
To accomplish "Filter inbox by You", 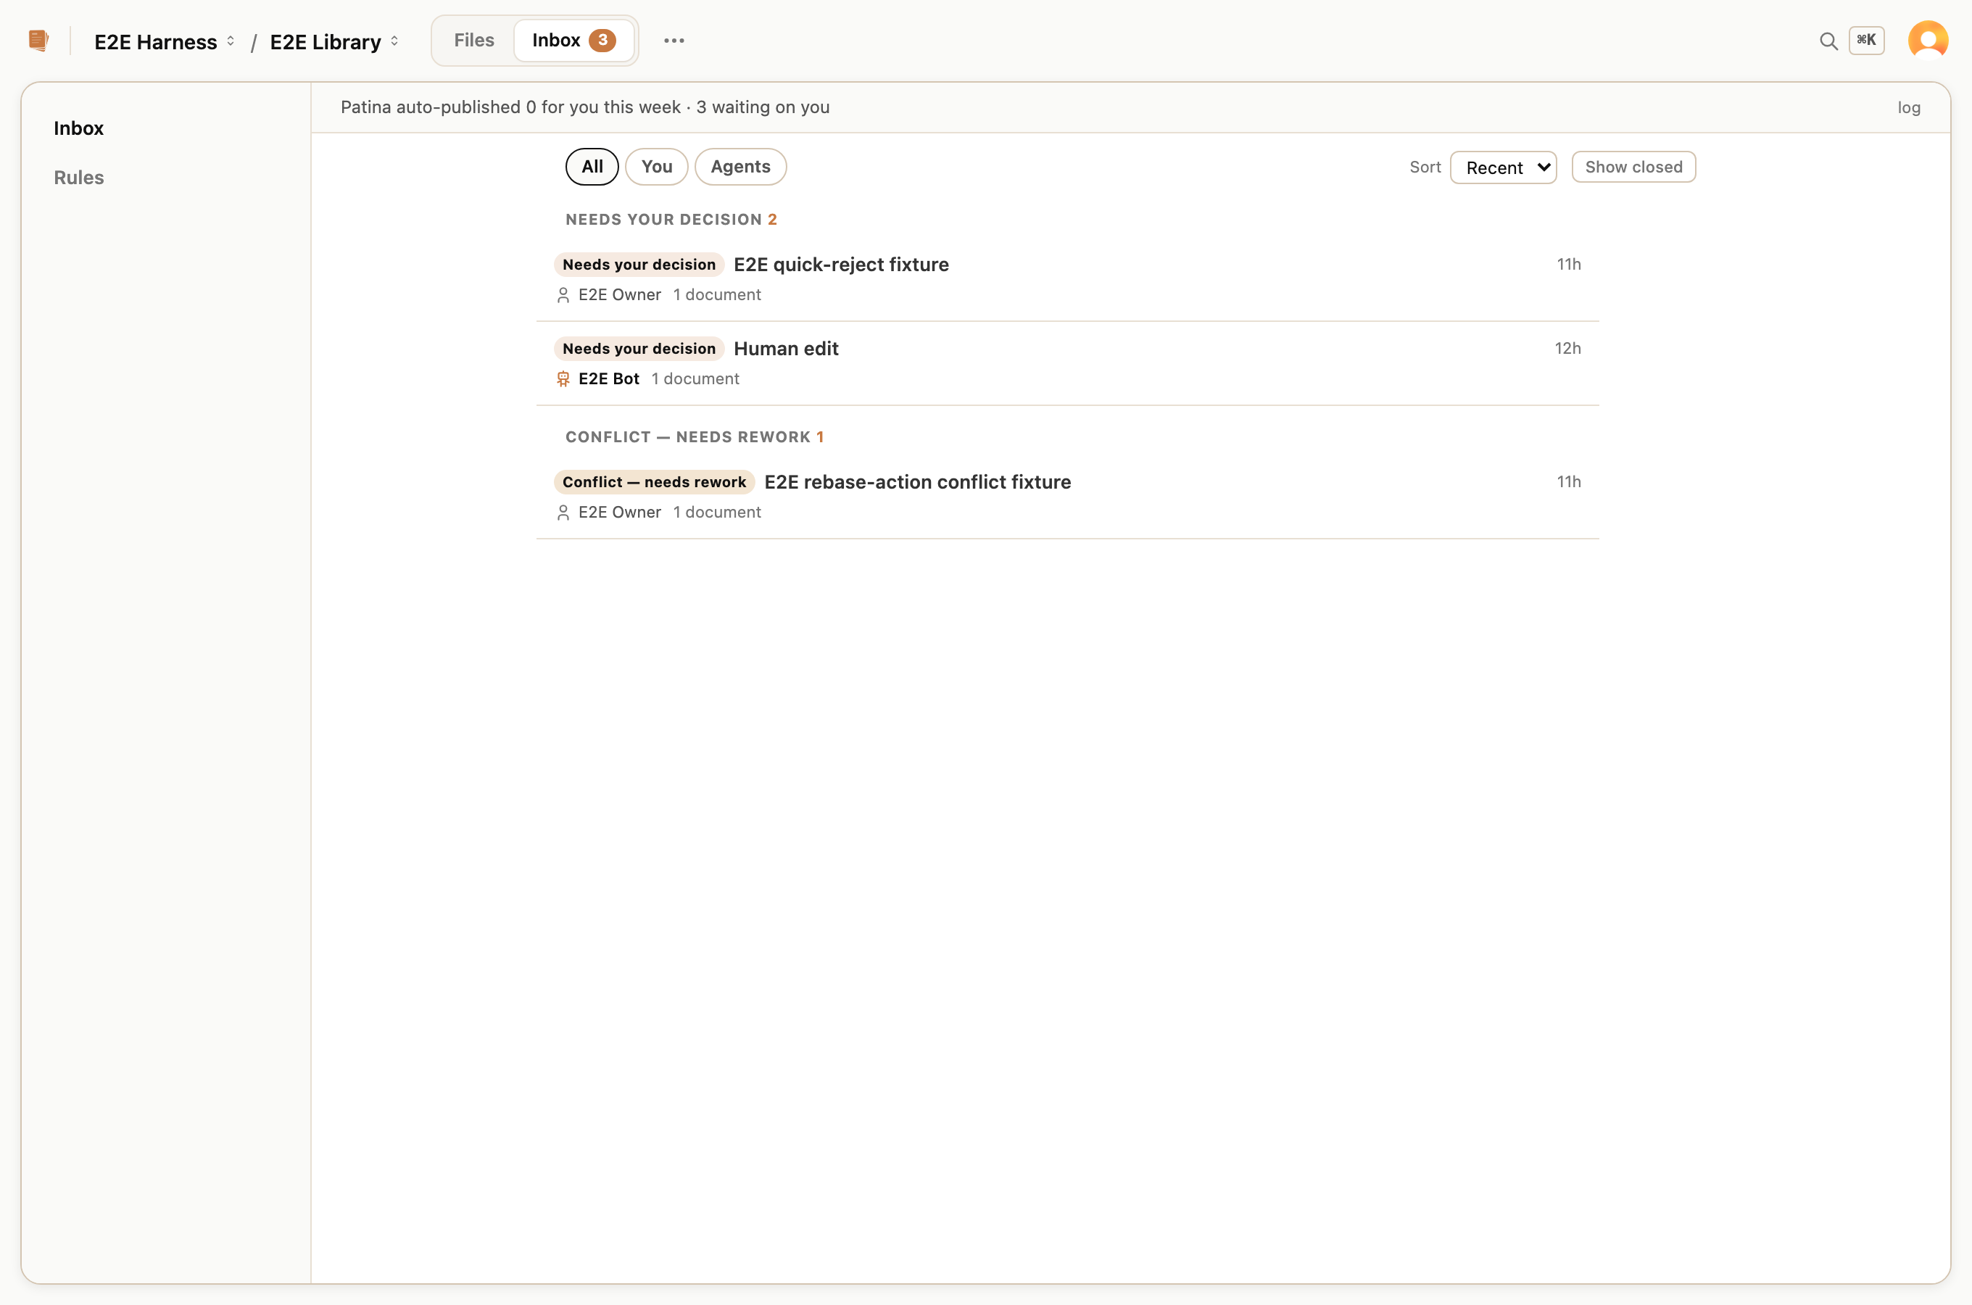I will pos(657,167).
